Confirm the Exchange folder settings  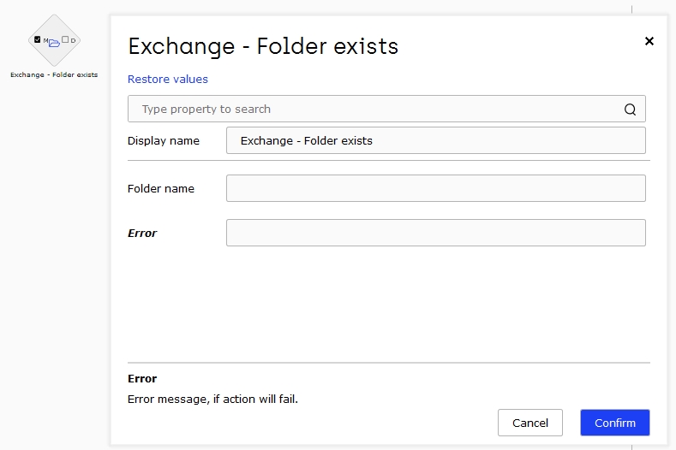[615, 423]
